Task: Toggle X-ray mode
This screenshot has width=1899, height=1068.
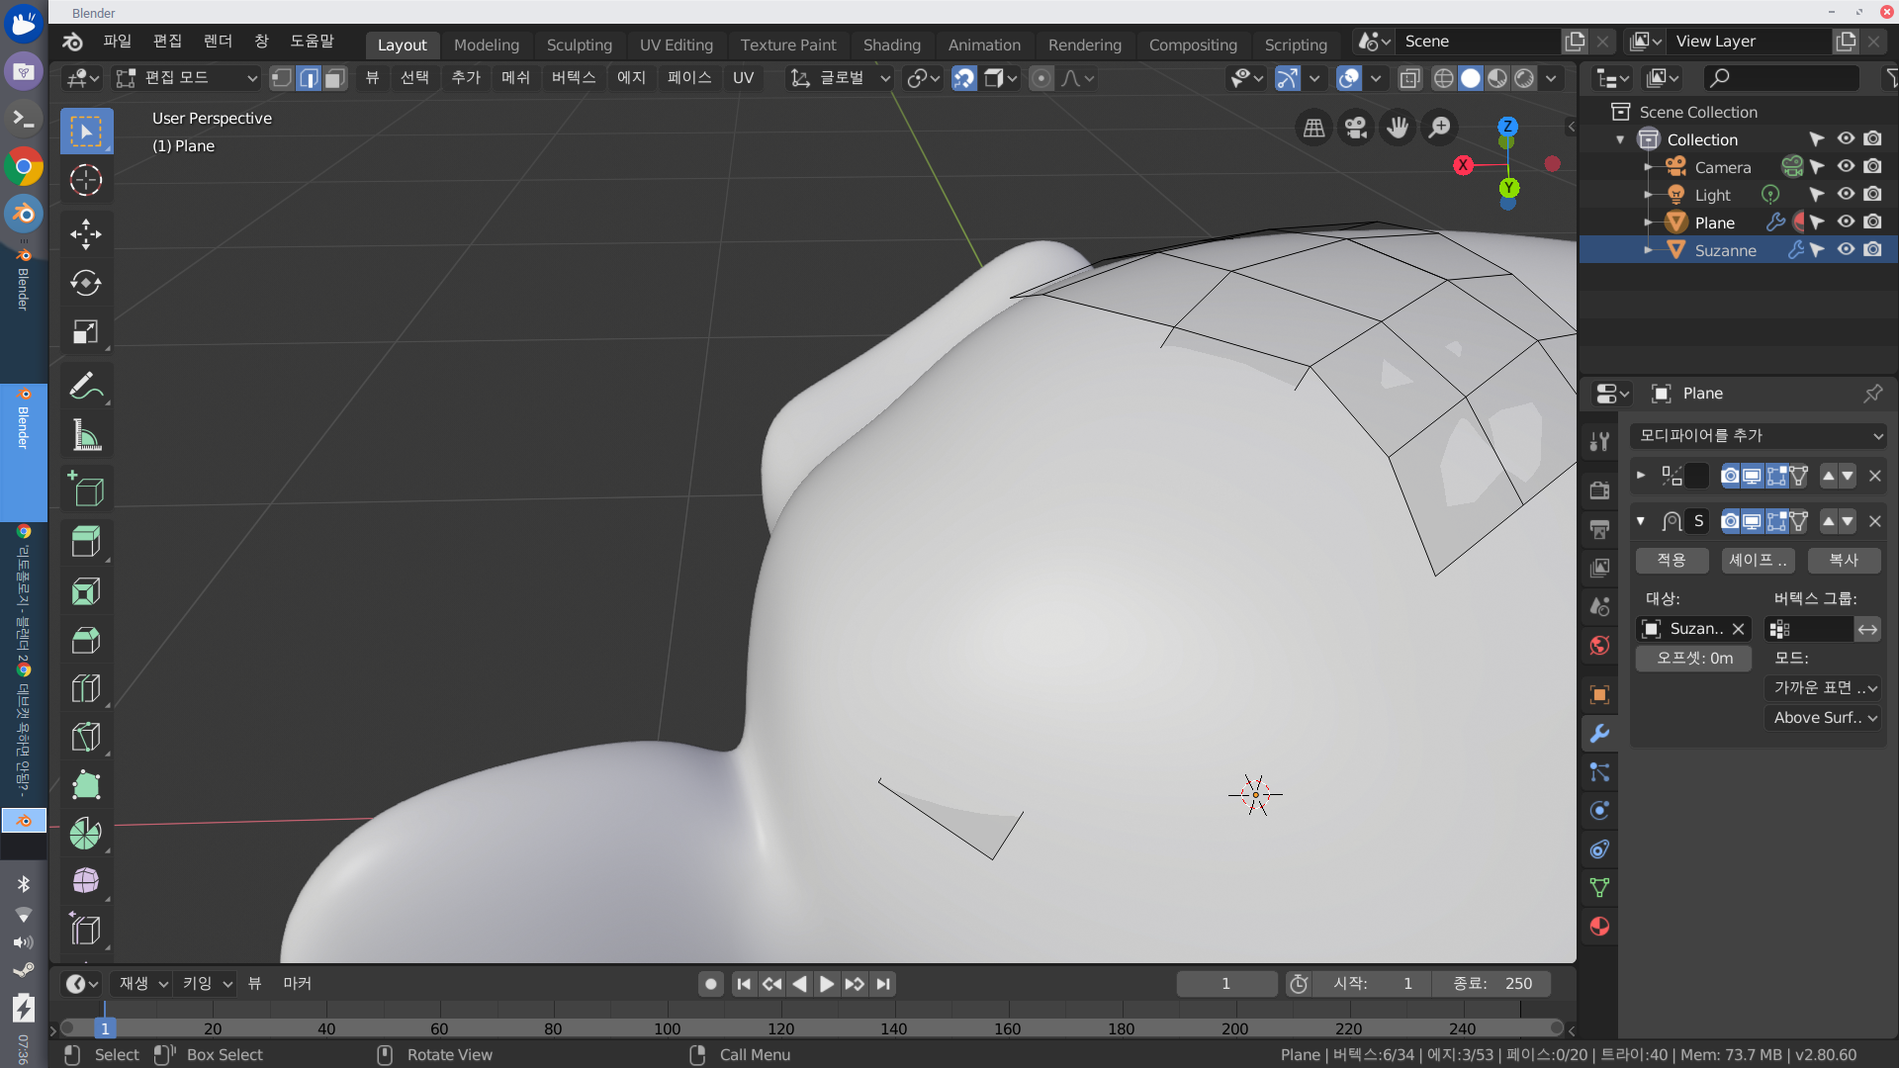Action: coord(1410,78)
